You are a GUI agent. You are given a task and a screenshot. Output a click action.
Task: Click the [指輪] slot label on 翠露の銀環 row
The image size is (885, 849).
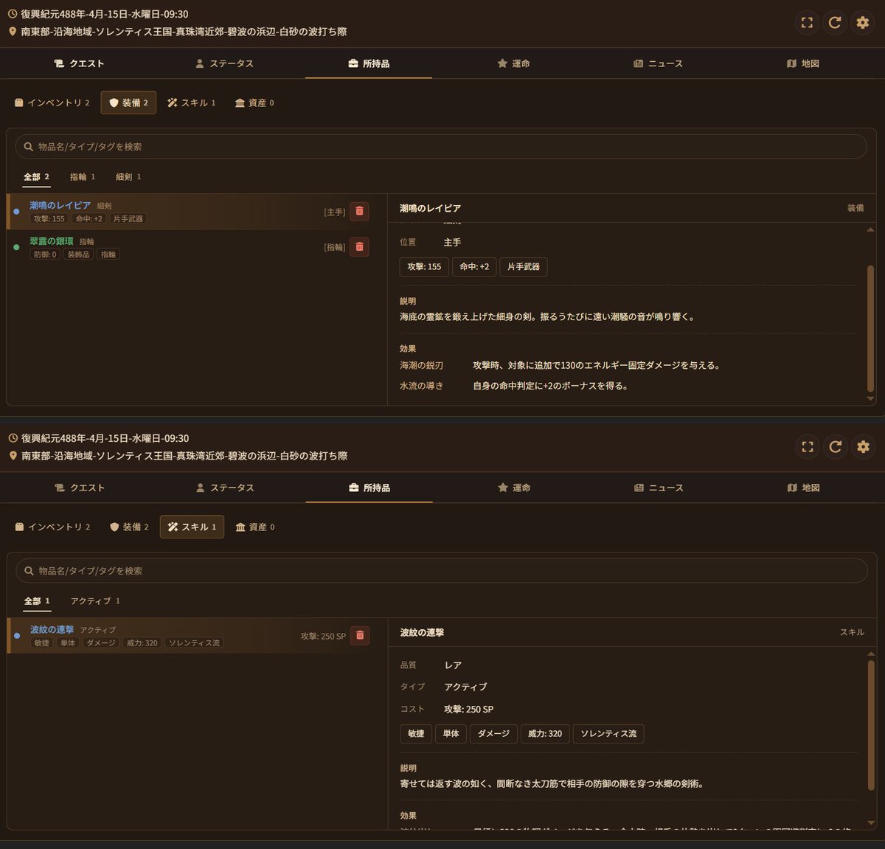[334, 247]
